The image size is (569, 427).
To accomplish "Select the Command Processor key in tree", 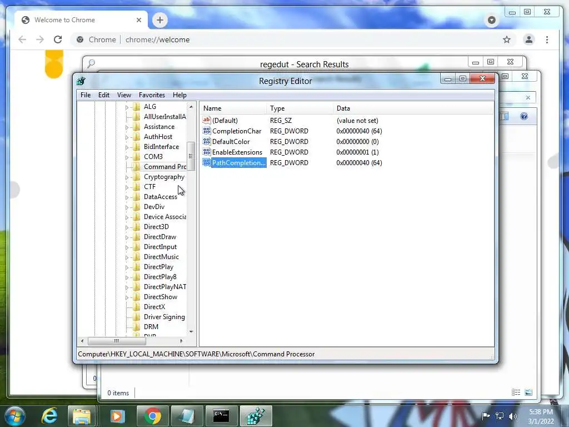I will click(164, 166).
